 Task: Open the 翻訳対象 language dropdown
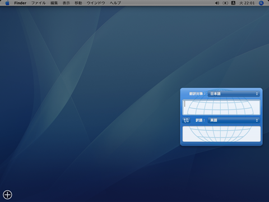pos(234,94)
